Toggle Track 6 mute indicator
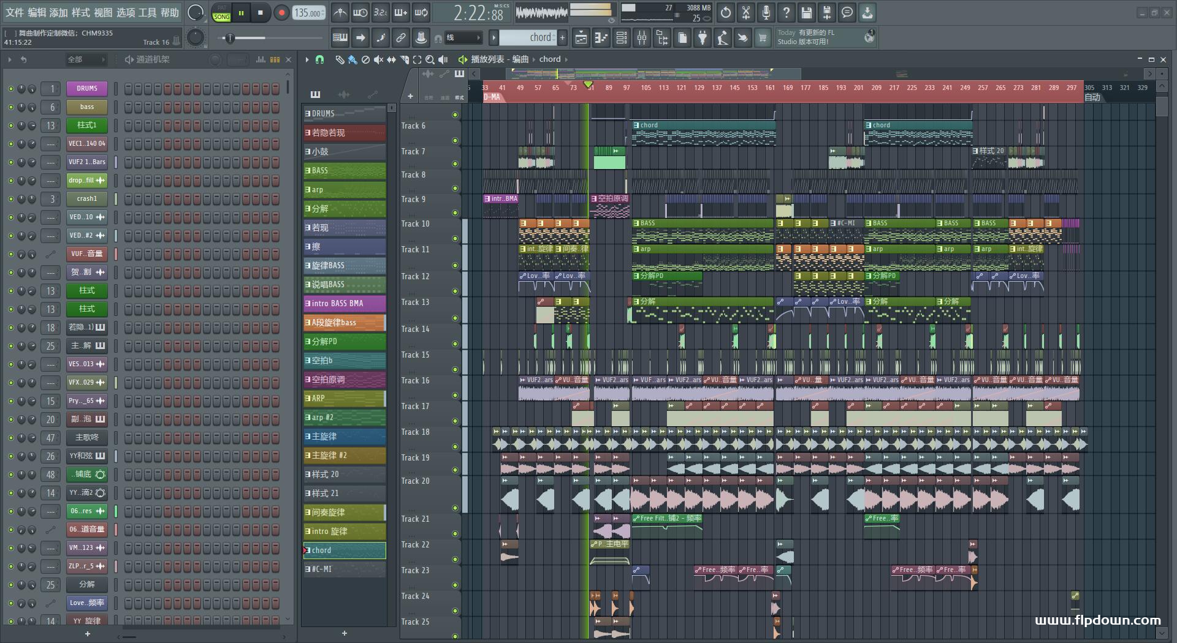Image resolution: width=1177 pixels, height=643 pixels. tap(455, 141)
